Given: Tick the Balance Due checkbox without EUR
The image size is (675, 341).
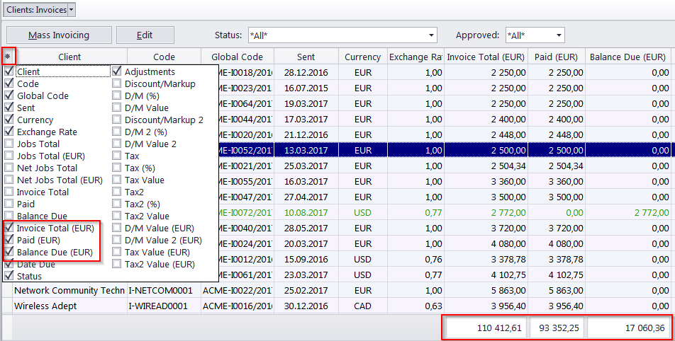Looking at the screenshot, I should [x=9, y=216].
